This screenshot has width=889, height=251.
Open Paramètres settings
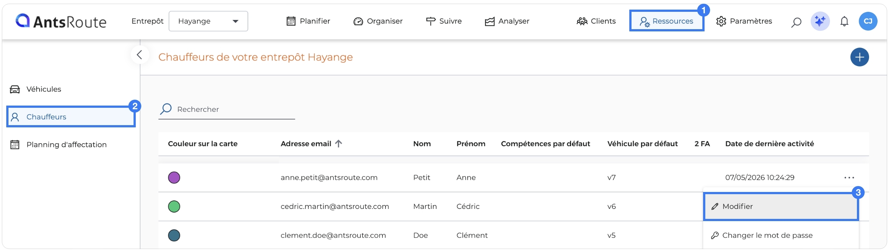pos(744,21)
